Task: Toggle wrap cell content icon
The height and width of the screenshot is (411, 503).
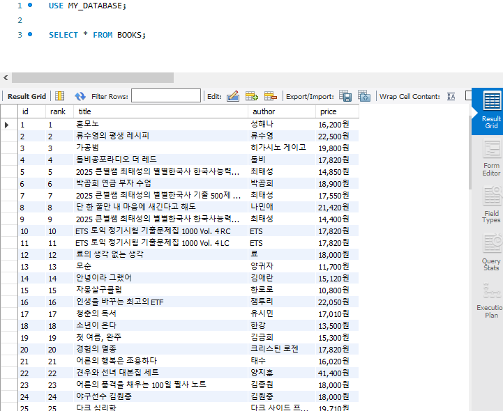Action: click(451, 96)
